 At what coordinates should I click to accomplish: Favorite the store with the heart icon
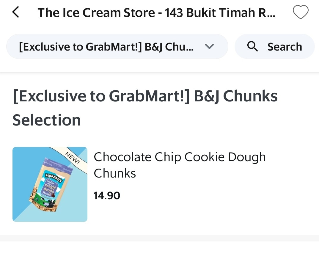pyautogui.click(x=301, y=12)
